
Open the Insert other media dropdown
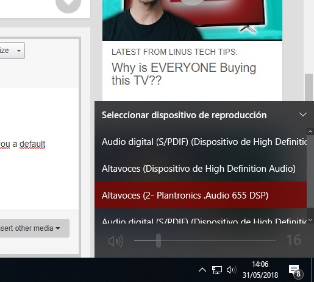click(35, 228)
